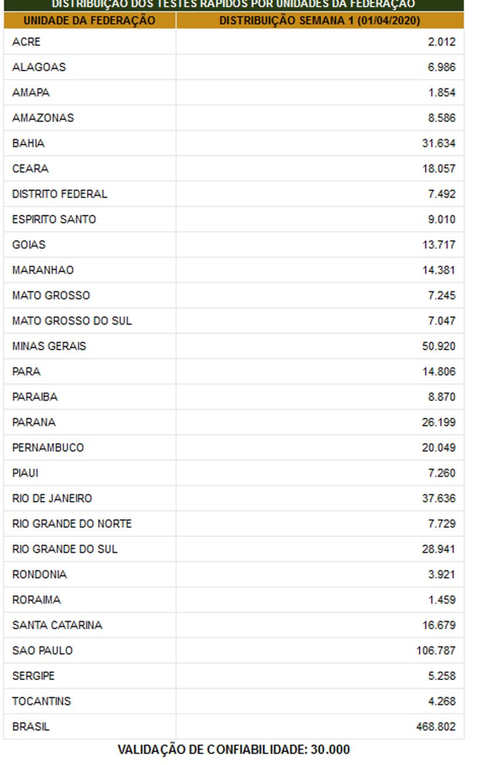This screenshot has height=765, width=479.
Task: Click the UNIDADE DA FEDERAÇÃO column header
Action: (90, 21)
